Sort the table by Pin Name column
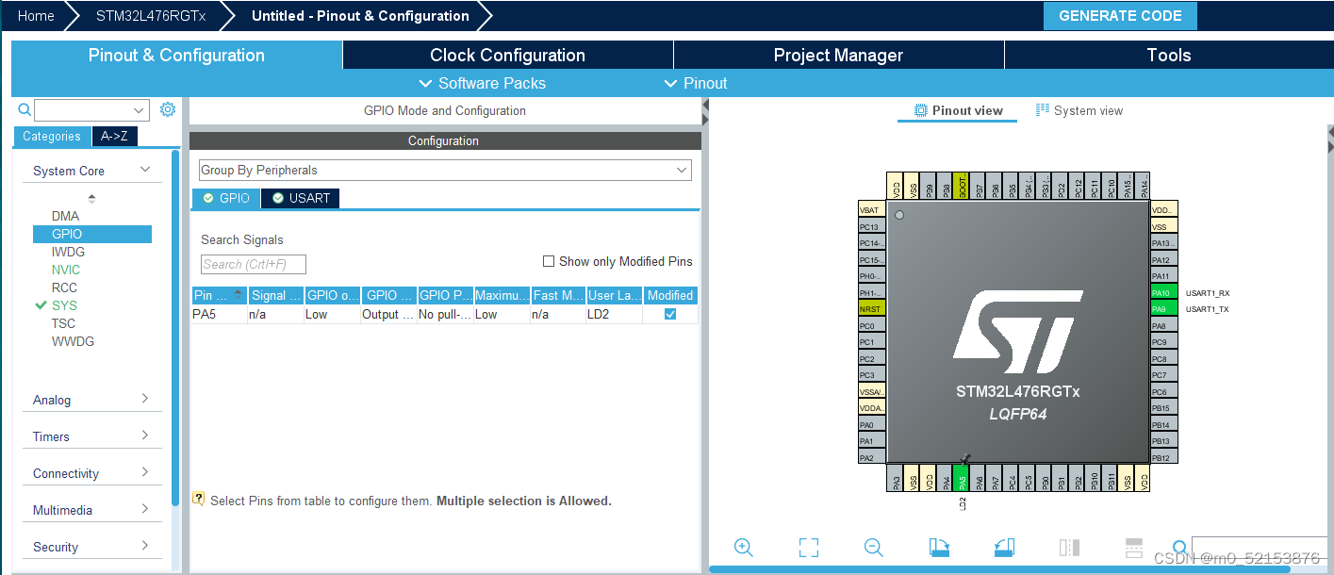This screenshot has height=575, width=1334. point(219,295)
